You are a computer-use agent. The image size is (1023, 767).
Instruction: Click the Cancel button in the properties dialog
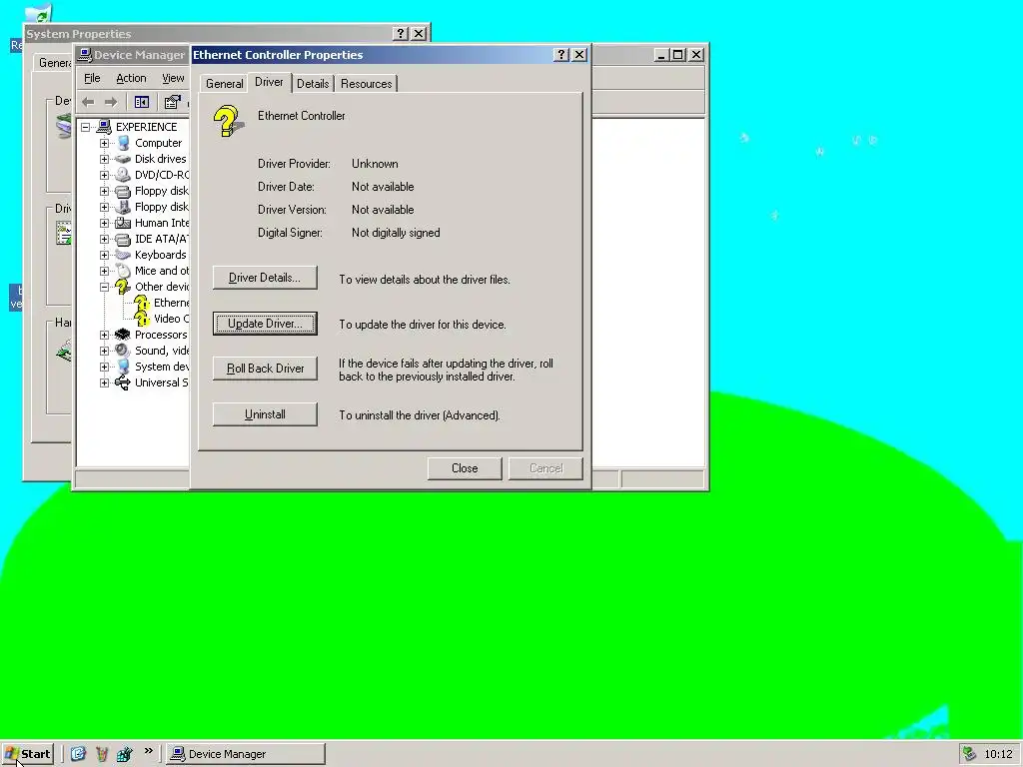pyautogui.click(x=545, y=468)
